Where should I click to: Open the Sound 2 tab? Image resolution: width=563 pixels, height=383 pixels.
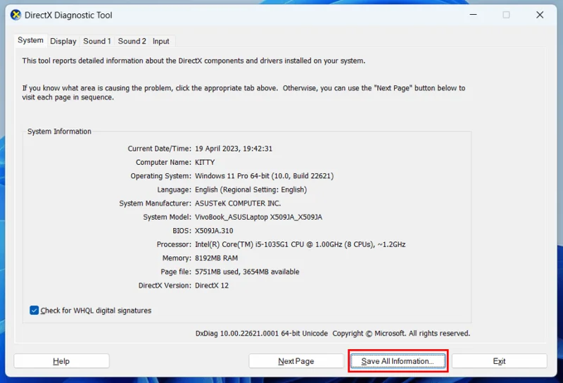pos(132,42)
